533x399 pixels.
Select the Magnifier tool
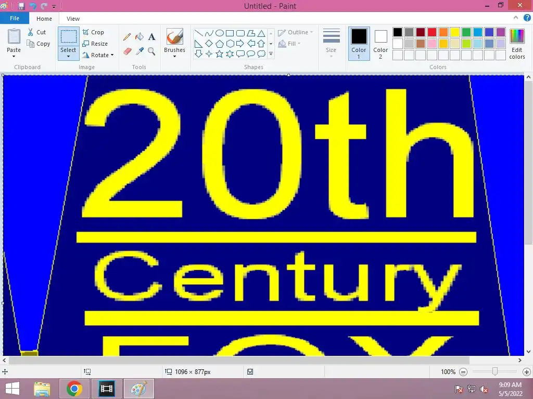click(151, 51)
